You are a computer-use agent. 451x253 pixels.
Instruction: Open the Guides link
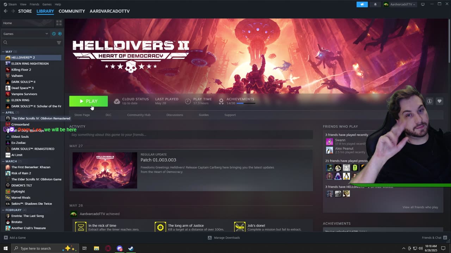tap(204, 115)
